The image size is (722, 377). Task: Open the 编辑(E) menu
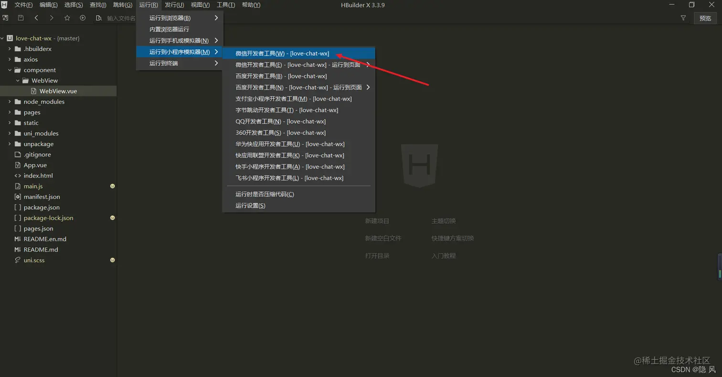[48, 5]
